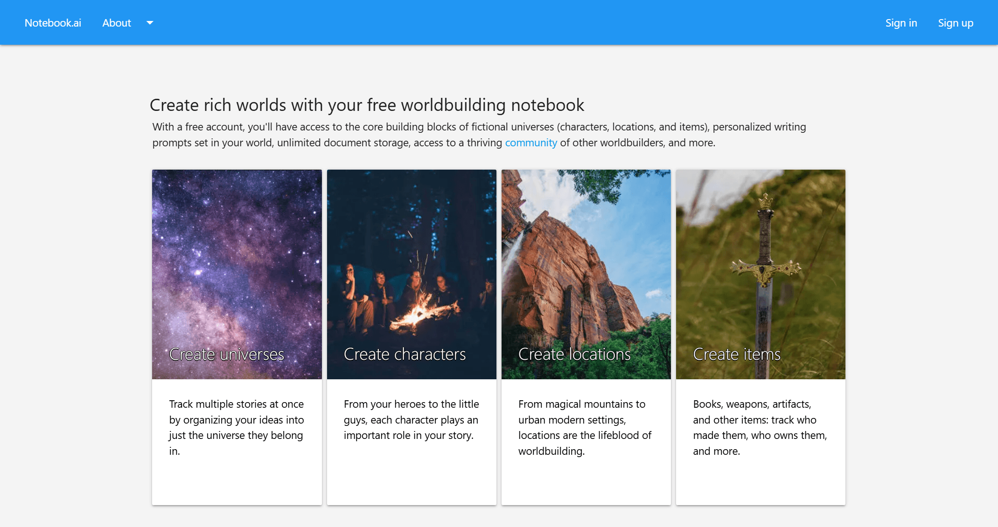The height and width of the screenshot is (527, 998).
Task: Select Sign in
Action: [x=900, y=22]
